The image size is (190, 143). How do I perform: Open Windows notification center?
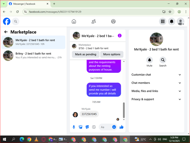(184, 139)
